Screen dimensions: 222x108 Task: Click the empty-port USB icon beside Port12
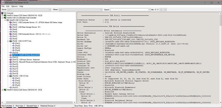(11, 57)
